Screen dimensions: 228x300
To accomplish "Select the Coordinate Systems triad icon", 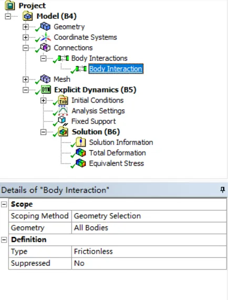I will pos(46,37).
